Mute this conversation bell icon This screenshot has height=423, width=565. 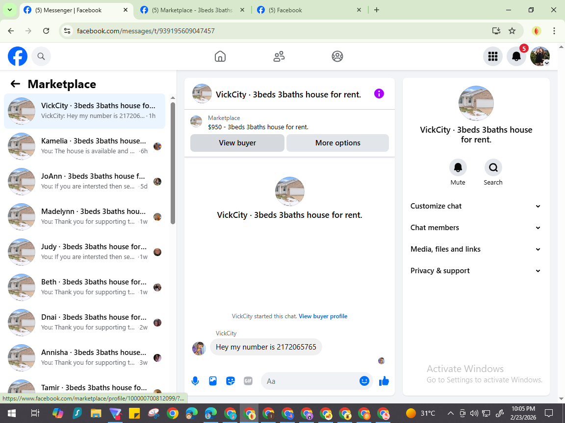[458, 167]
